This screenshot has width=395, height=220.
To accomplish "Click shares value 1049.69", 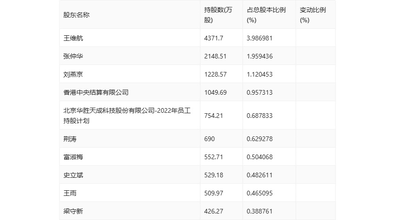I will tap(215, 92).
